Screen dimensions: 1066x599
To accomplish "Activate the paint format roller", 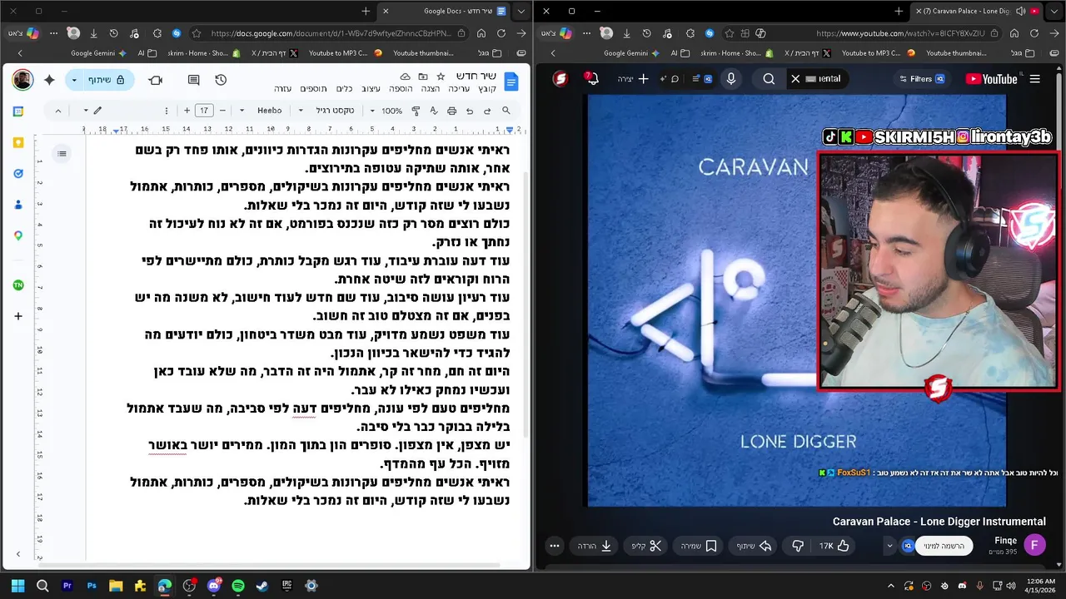I will coord(415,111).
